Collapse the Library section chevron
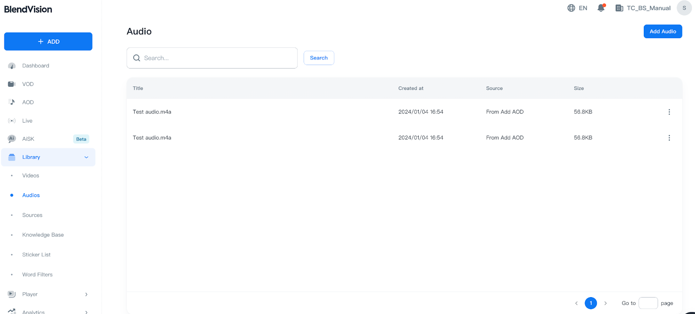 86,157
